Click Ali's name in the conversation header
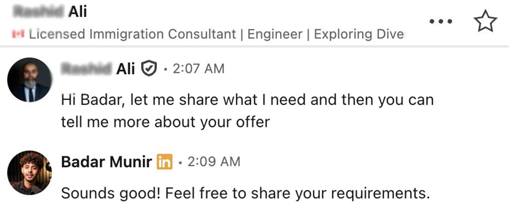This screenshot has height=203, width=509. point(78,12)
